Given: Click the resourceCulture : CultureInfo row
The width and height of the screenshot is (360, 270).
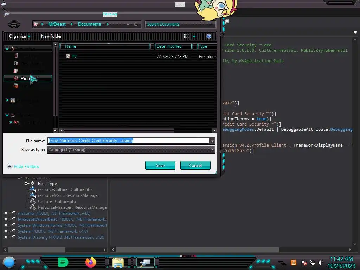Looking at the screenshot, I should (65, 189).
